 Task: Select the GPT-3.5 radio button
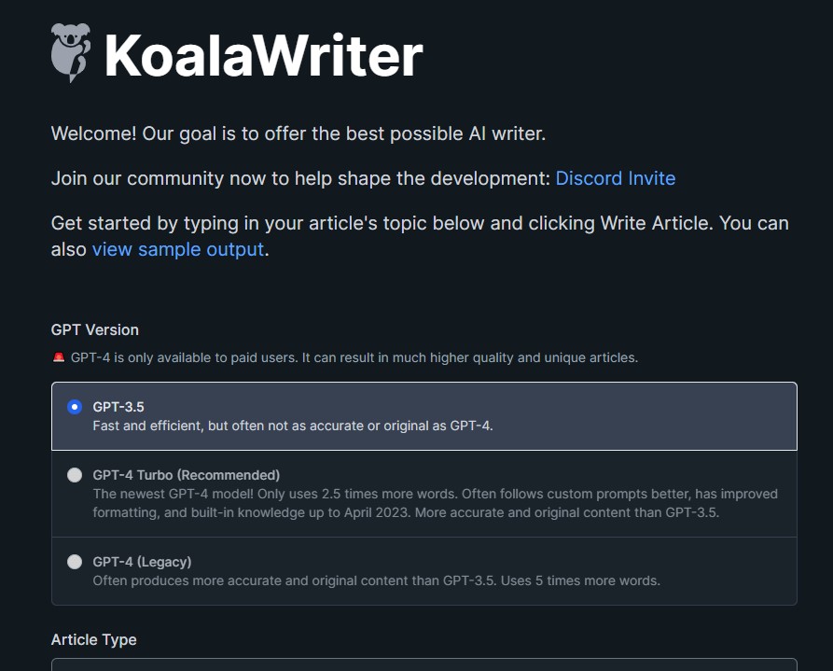point(75,407)
